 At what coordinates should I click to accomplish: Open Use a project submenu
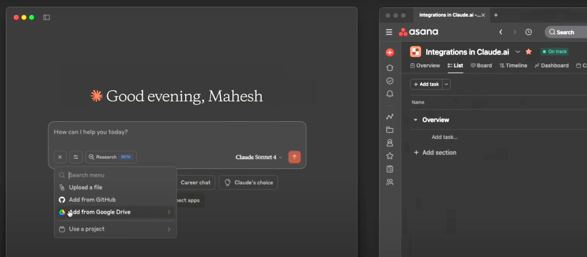(x=116, y=229)
